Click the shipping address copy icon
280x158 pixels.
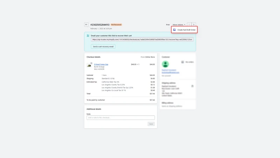point(192,86)
